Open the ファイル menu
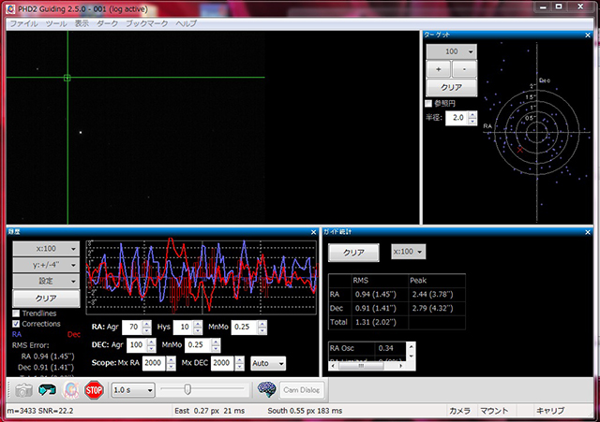 pyautogui.click(x=23, y=23)
